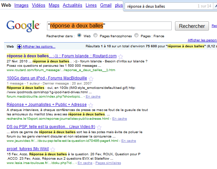217x169 pixels.
Task: Star the Routard.com Forum Islande result
Action: [x=121, y=57]
